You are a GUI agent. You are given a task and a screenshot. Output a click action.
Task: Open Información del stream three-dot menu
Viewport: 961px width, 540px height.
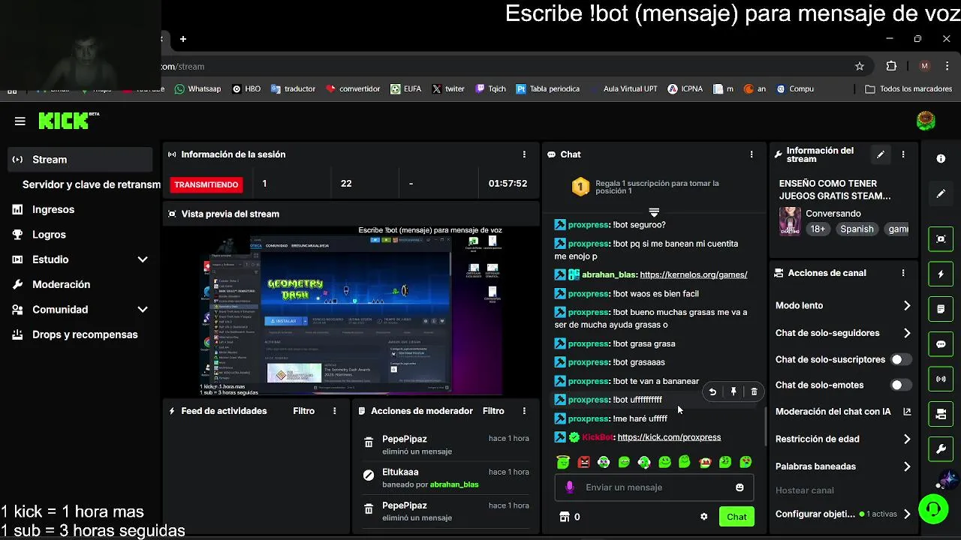(903, 154)
